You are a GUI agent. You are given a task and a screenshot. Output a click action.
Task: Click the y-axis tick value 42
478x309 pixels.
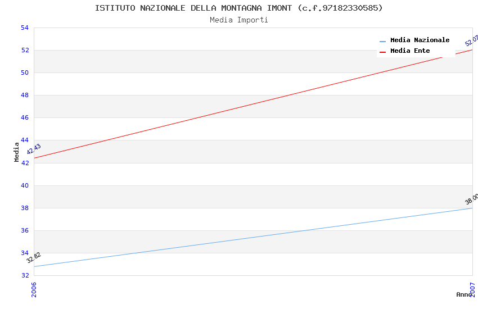[x=25, y=163]
